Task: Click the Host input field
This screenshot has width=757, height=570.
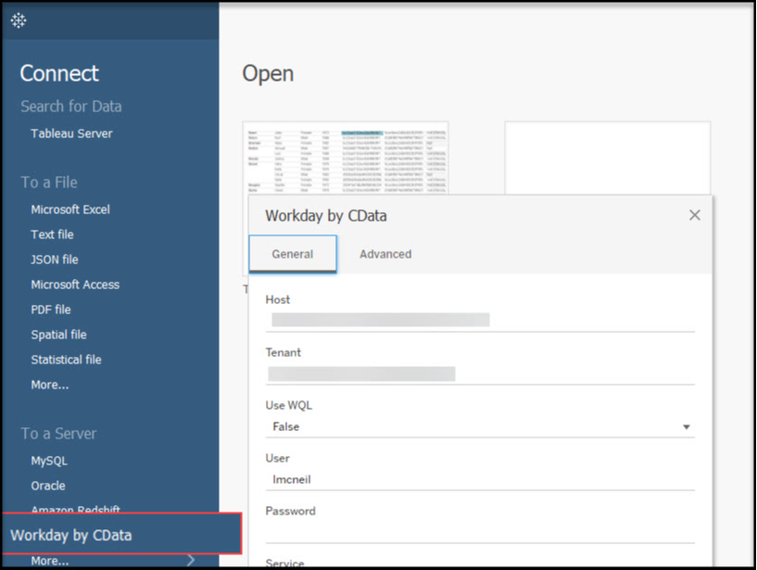Action: [x=480, y=320]
